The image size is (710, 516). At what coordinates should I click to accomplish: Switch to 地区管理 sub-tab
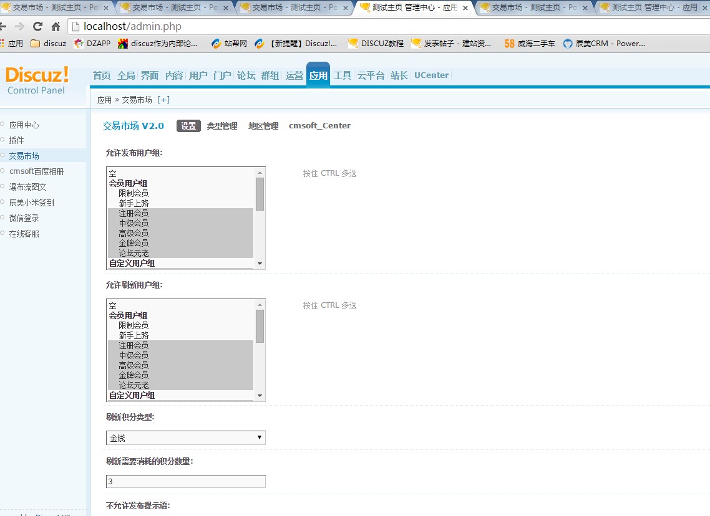click(263, 126)
